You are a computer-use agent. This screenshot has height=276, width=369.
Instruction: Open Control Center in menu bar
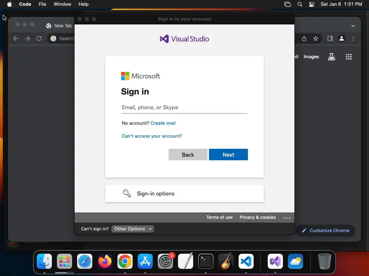312,4
